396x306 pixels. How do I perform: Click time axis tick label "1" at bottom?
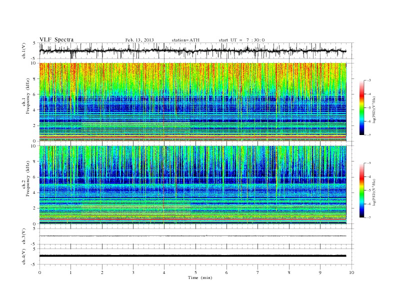click(x=70, y=272)
